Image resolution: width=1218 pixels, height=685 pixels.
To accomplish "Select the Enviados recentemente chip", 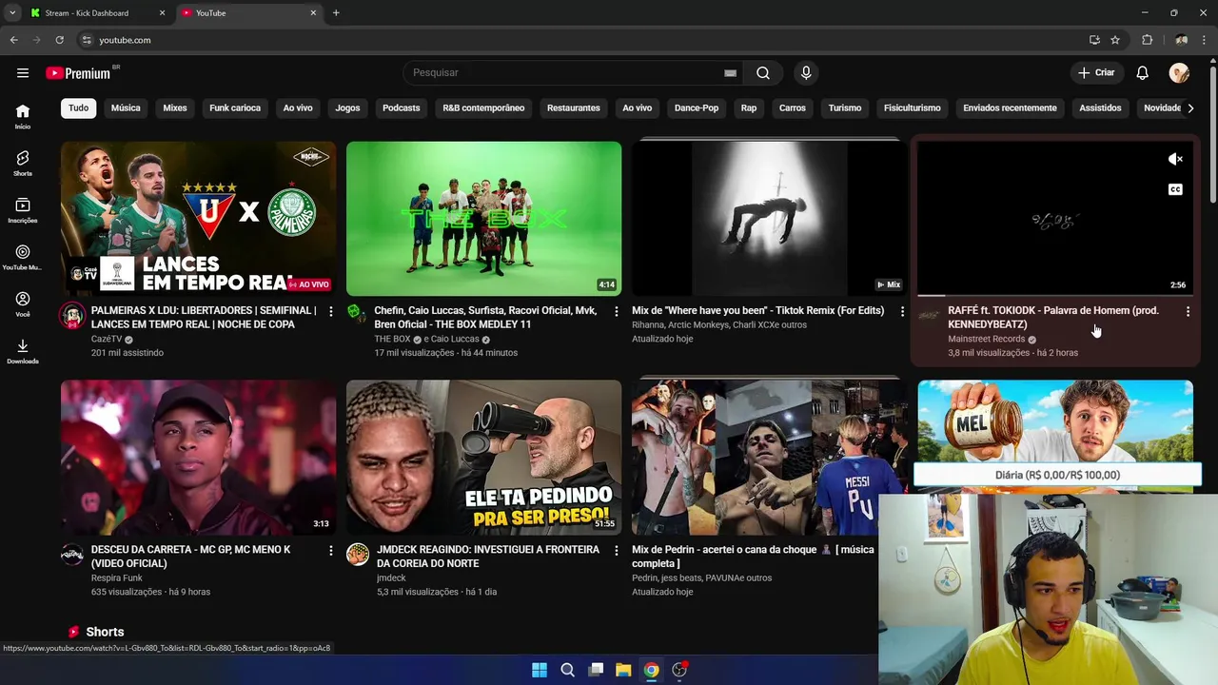I will [x=1010, y=108].
